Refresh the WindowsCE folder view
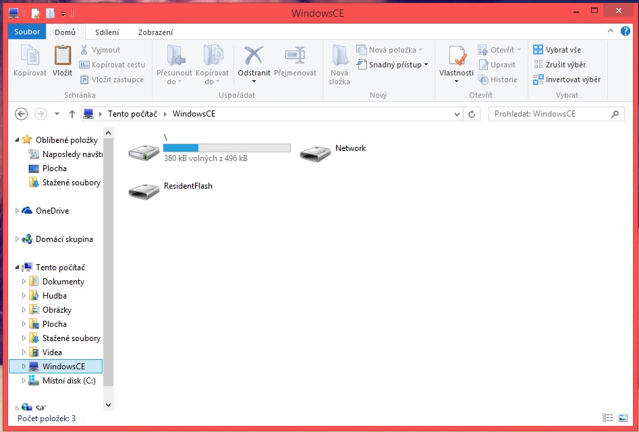This screenshot has height=432, width=639. click(472, 115)
